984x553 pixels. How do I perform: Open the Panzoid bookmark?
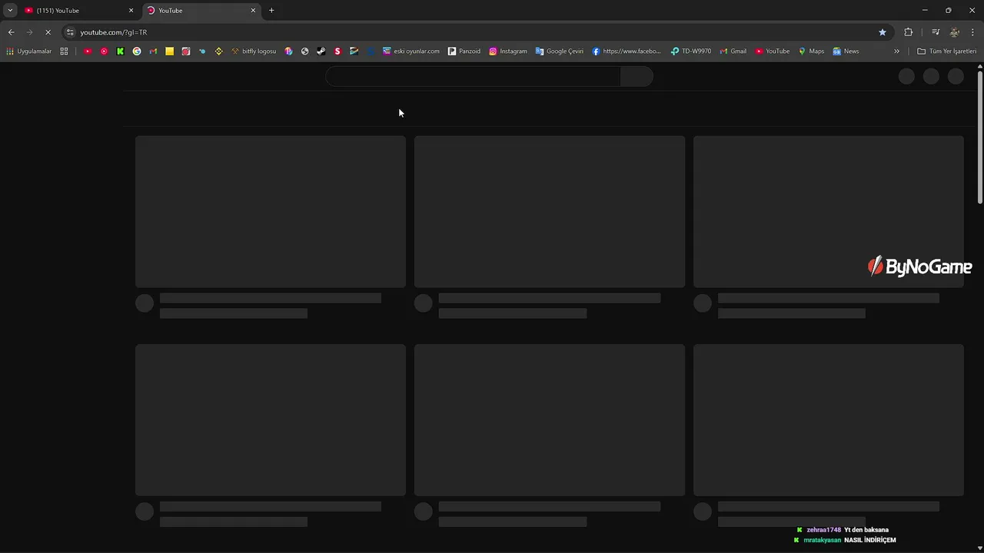click(x=464, y=51)
